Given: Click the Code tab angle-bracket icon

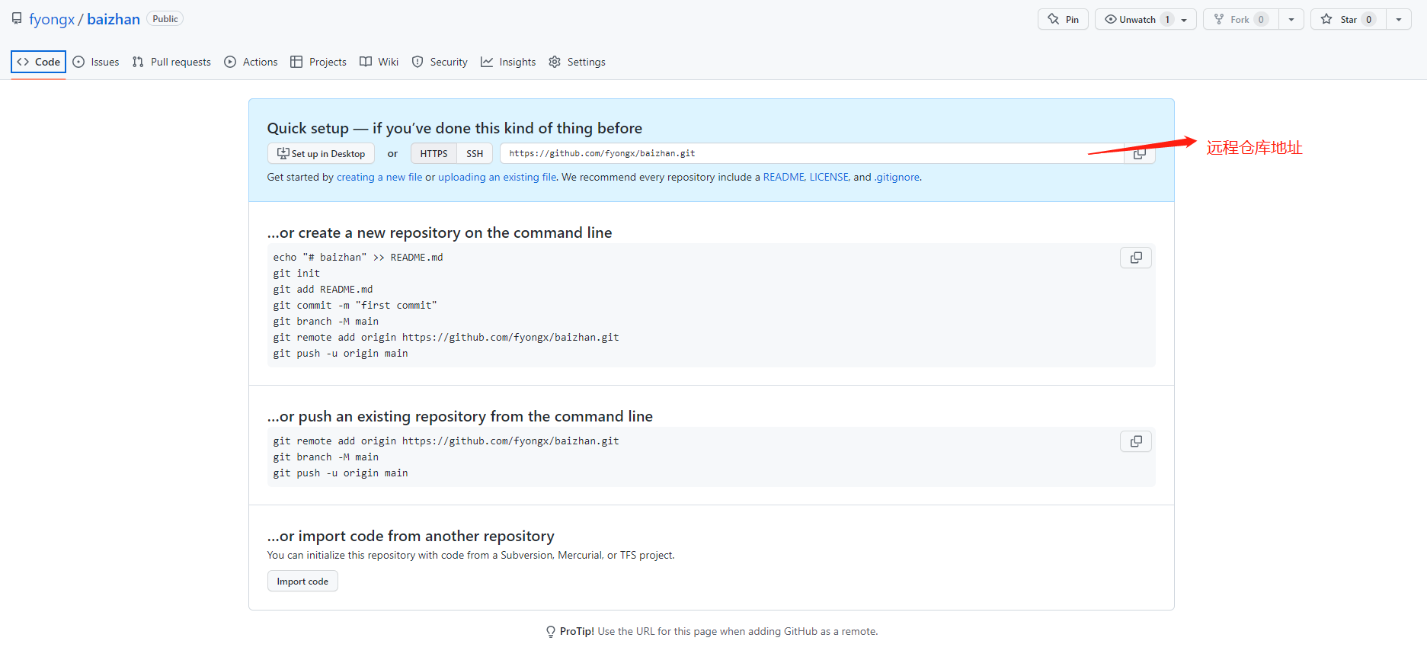Looking at the screenshot, I should (x=23, y=62).
